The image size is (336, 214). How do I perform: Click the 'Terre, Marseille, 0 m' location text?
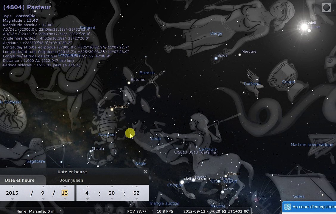click(x=35, y=211)
